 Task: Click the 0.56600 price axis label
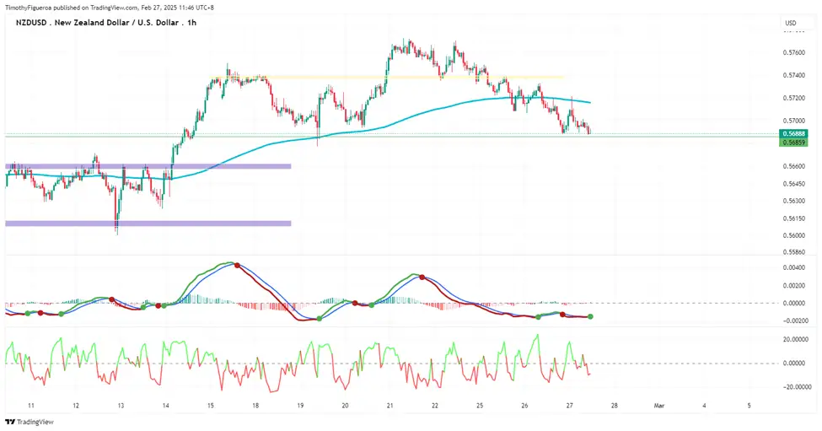coord(793,166)
